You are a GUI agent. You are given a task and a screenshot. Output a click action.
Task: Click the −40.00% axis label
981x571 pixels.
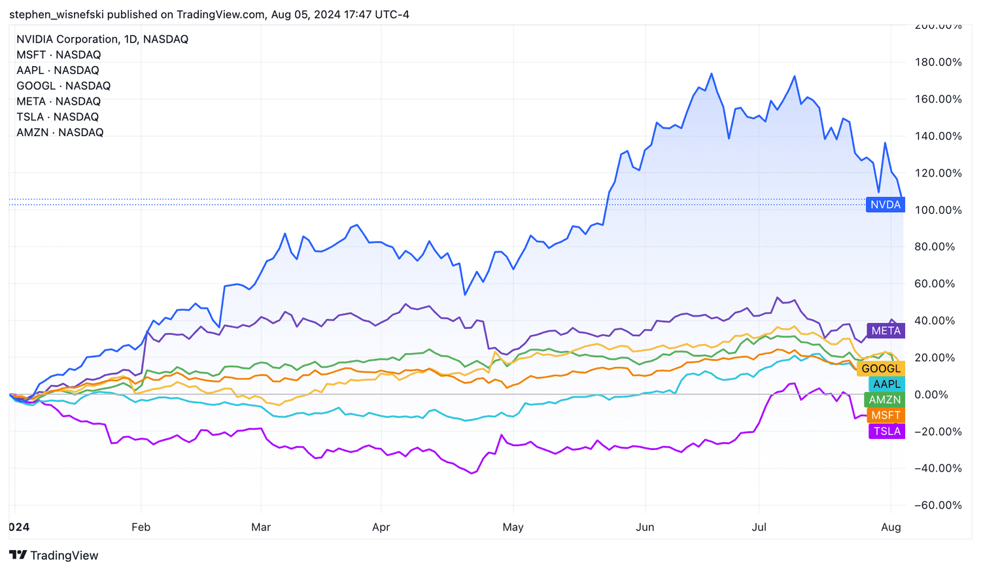pyautogui.click(x=938, y=468)
